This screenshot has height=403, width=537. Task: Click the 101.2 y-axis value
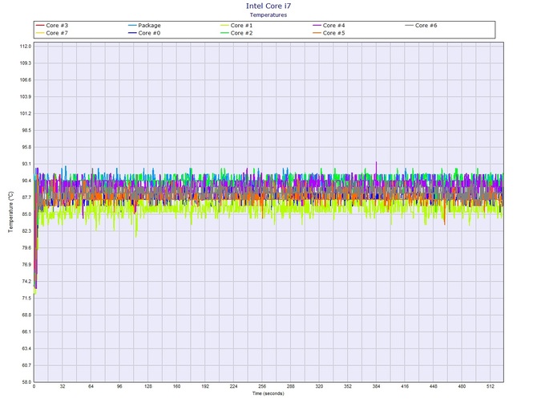click(26, 113)
